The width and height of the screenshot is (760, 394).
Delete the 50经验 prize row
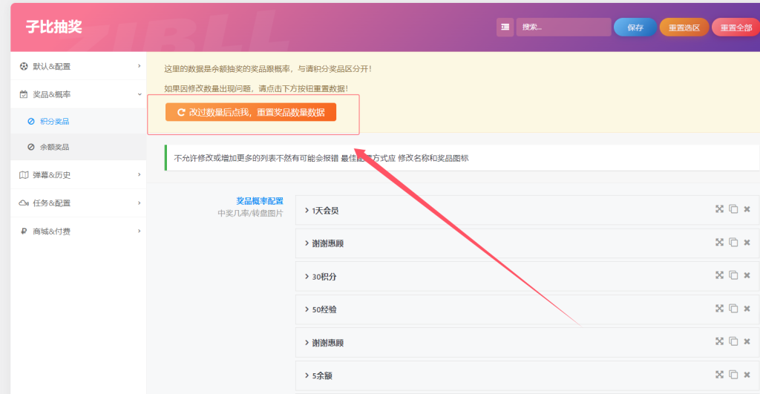click(747, 308)
